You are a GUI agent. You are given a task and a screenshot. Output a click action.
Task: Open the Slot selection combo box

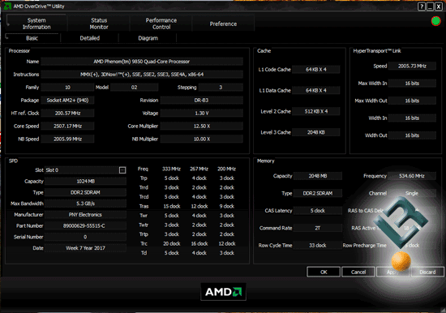pyautogui.click(x=85, y=170)
